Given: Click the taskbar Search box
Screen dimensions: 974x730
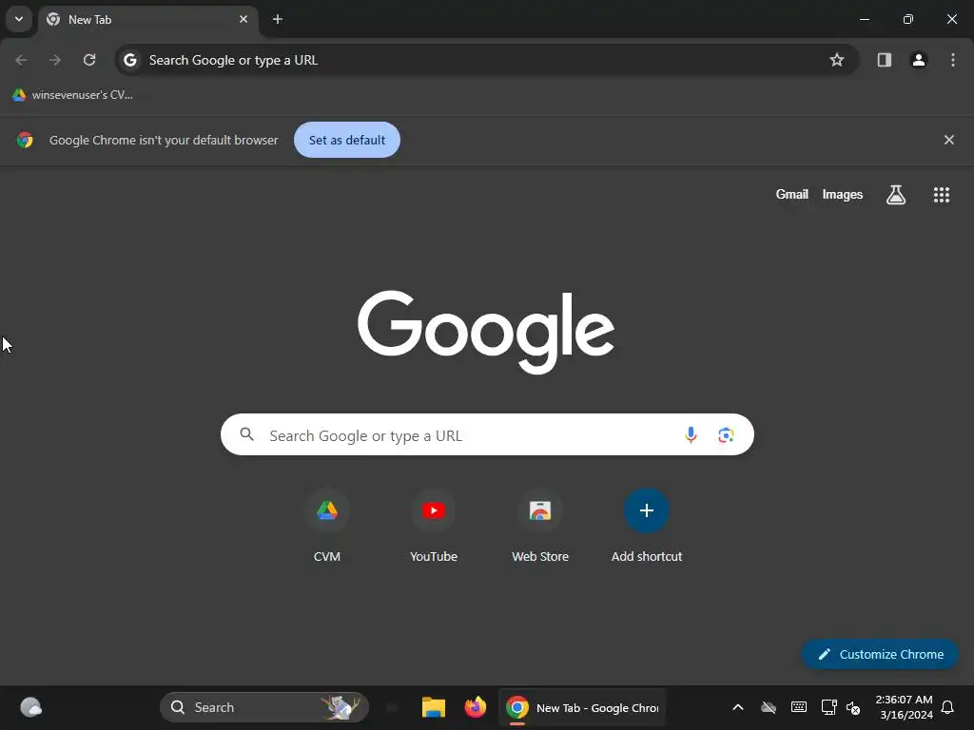Looking at the screenshot, I should pyautogui.click(x=264, y=707).
